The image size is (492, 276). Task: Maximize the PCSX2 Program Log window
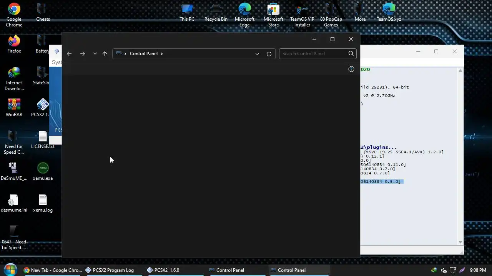436,51
